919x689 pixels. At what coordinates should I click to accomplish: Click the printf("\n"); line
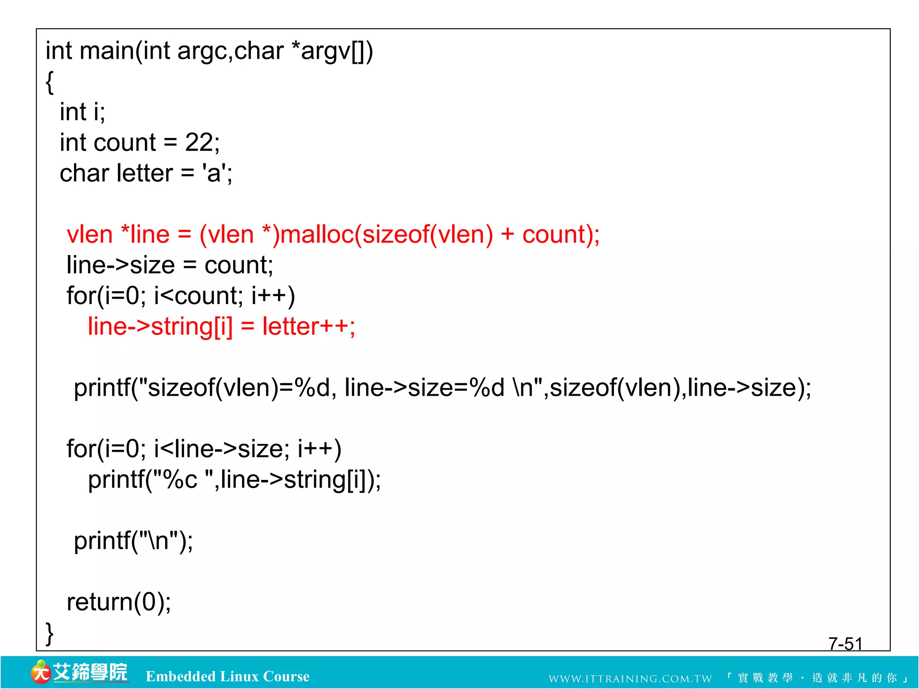(133, 541)
